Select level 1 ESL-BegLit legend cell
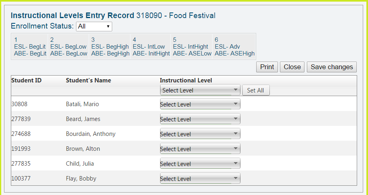 (30, 47)
